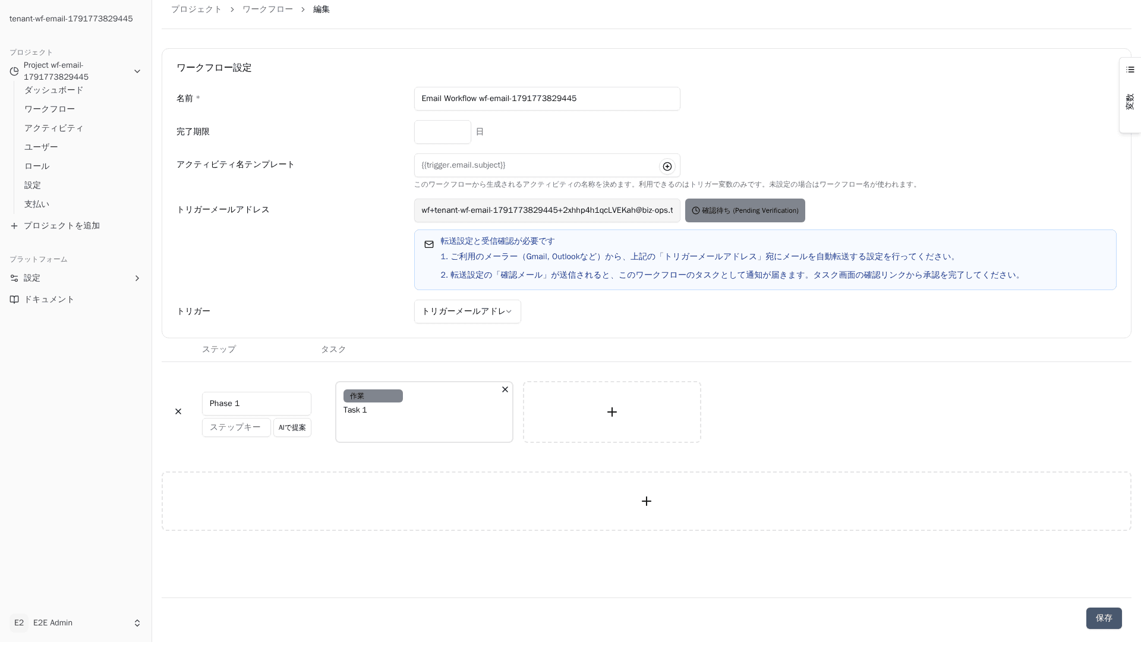The width and height of the screenshot is (1141, 648).
Task: Open アクティビティ sidebar item
Action: click(x=54, y=128)
